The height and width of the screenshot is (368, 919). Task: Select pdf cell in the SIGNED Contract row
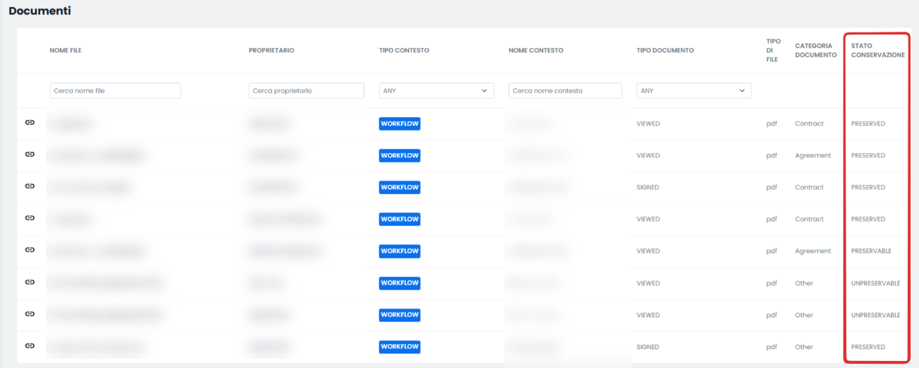(x=771, y=188)
